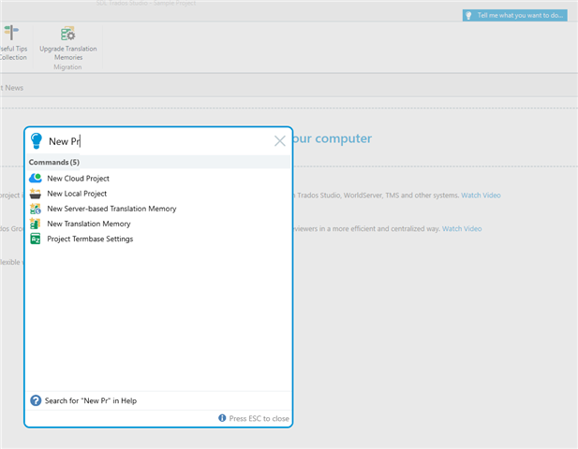Open the New Cloud Project command
The image size is (578, 449).
click(78, 179)
